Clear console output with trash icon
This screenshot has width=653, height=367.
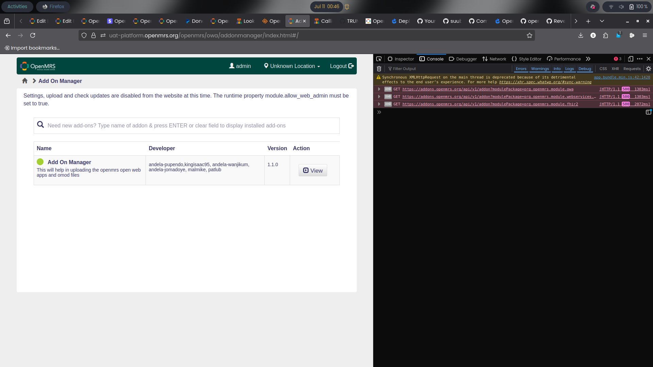(379, 69)
